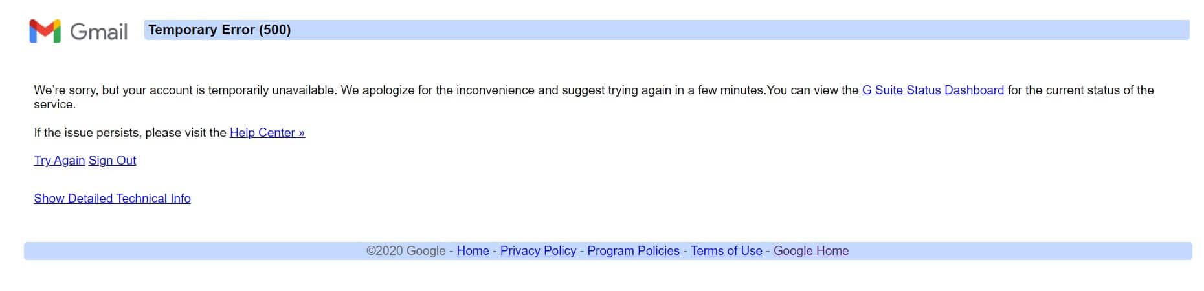Open the G Suite Status Dashboard link
The width and height of the screenshot is (1204, 291).
click(x=933, y=90)
